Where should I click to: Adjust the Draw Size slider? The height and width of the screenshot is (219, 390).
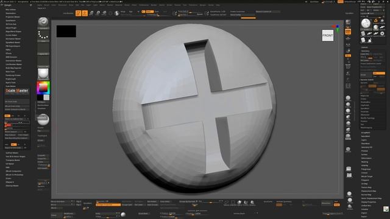[x=190, y=15]
